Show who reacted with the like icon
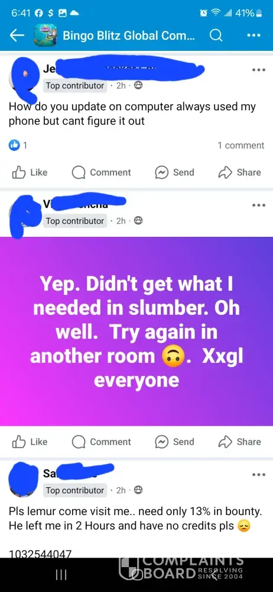Image resolution: width=273 pixels, height=592 pixels. (18, 146)
